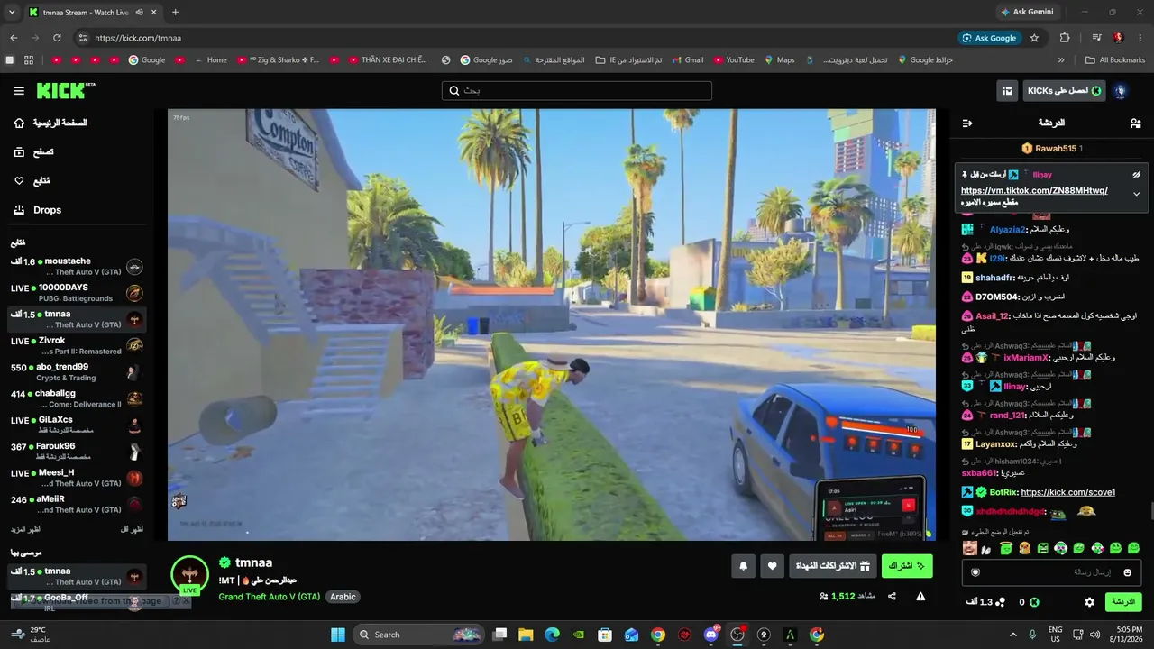The width and height of the screenshot is (1154, 649).
Task: Collapse the chat panel
Action: point(967,123)
